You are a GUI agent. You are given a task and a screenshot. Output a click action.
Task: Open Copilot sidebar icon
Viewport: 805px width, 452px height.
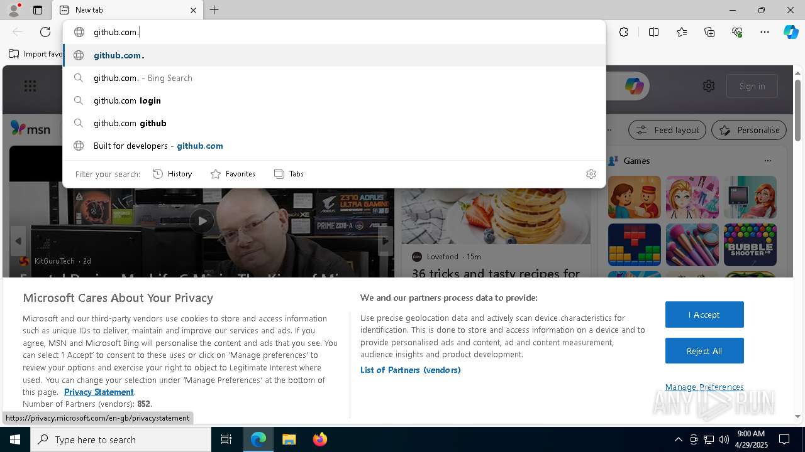tap(791, 32)
